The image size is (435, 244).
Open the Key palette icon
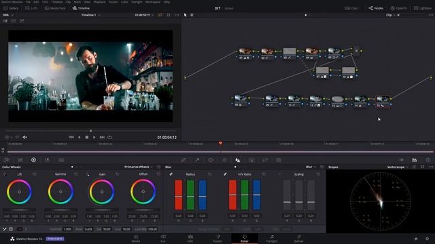[x=251, y=160]
